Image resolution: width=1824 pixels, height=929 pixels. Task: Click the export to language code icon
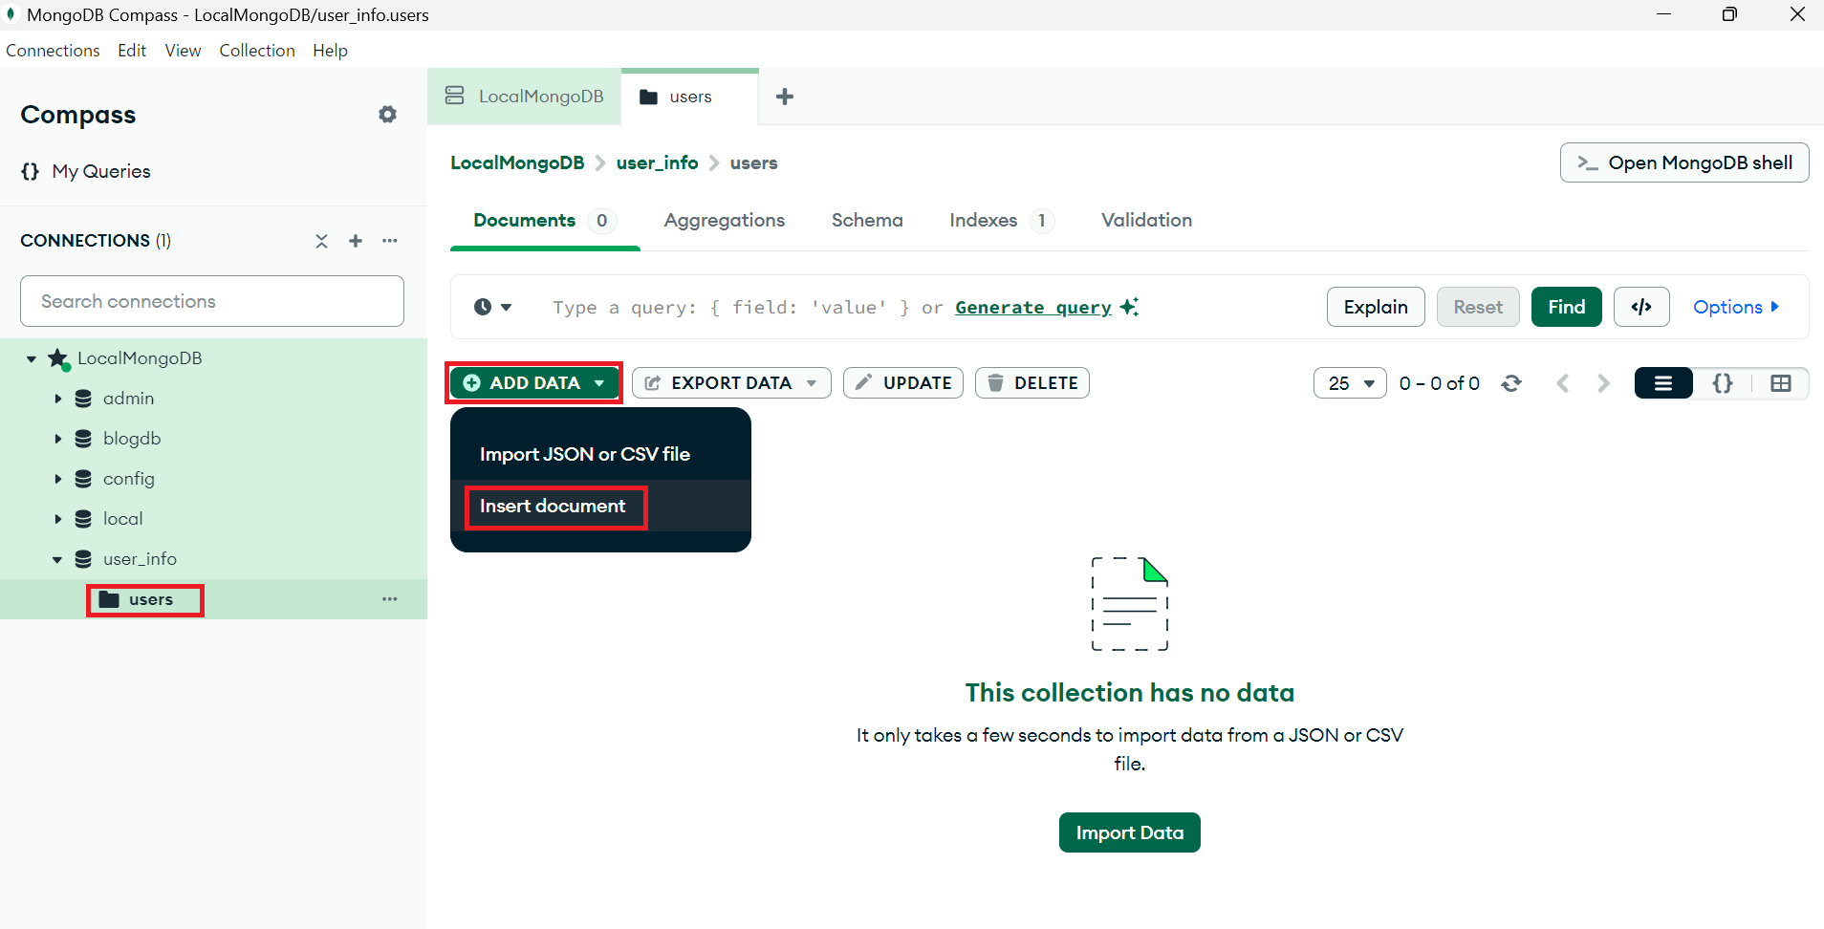(x=1641, y=307)
